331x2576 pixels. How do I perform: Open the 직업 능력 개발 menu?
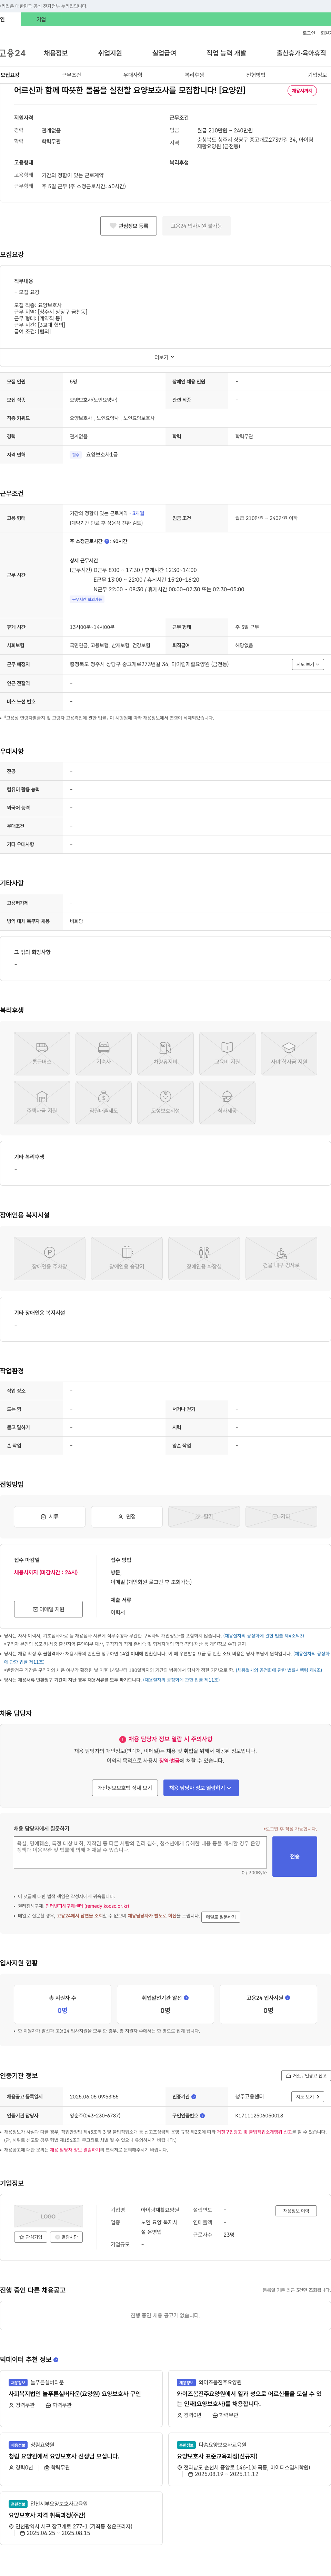(x=226, y=53)
